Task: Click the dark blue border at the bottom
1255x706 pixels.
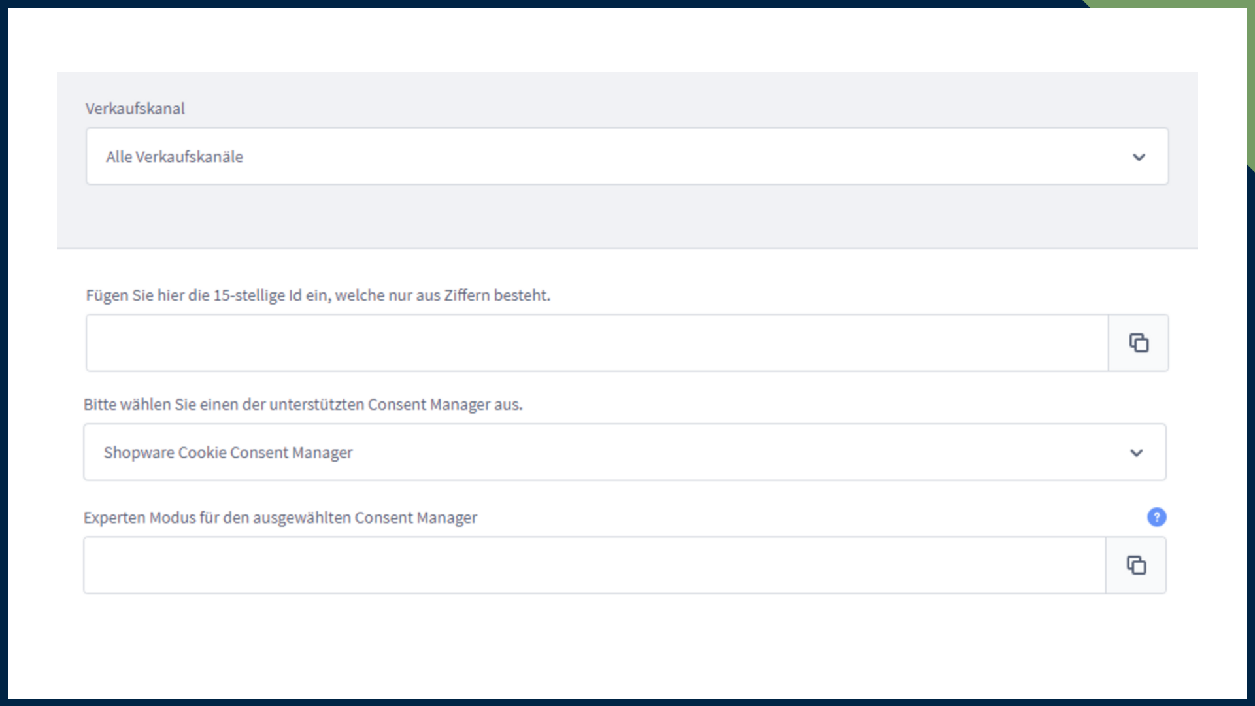Action: 626,702
